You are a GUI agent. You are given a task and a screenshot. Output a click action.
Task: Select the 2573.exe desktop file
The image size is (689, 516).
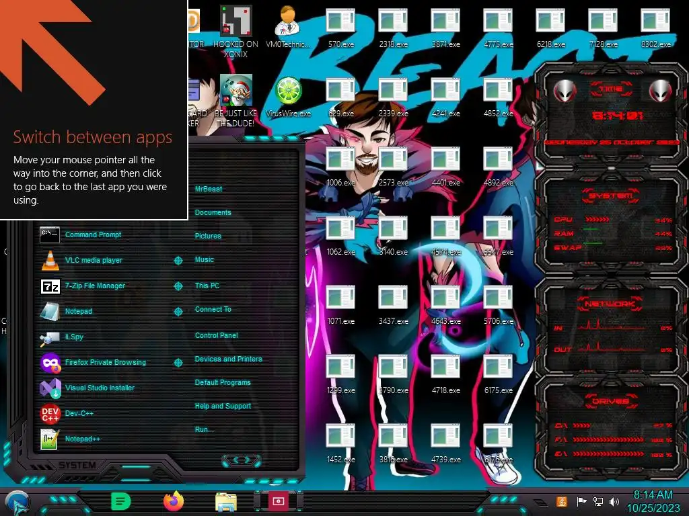coord(393,166)
